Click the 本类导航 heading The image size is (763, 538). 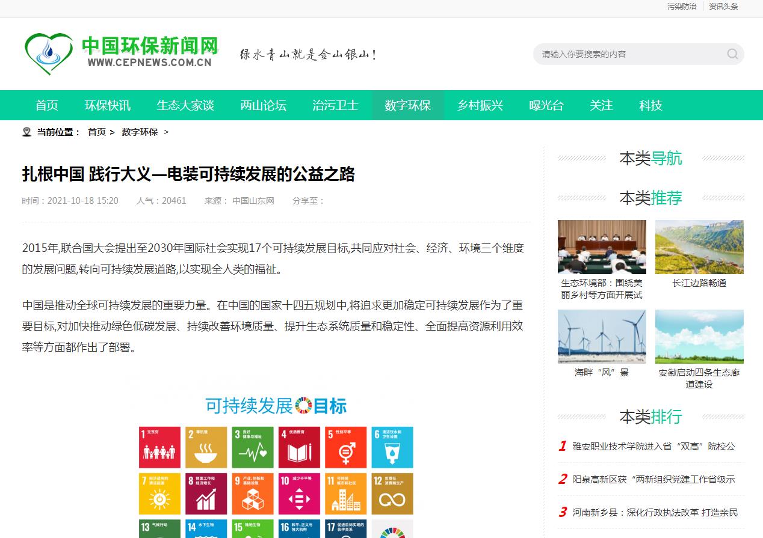pos(650,158)
